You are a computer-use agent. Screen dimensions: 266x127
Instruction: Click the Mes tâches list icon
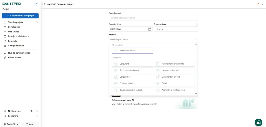tap(5, 32)
